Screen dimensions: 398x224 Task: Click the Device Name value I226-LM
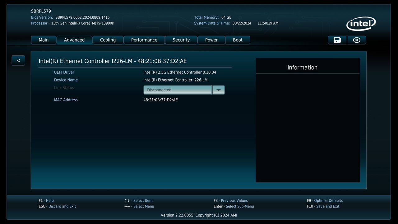coord(175,80)
